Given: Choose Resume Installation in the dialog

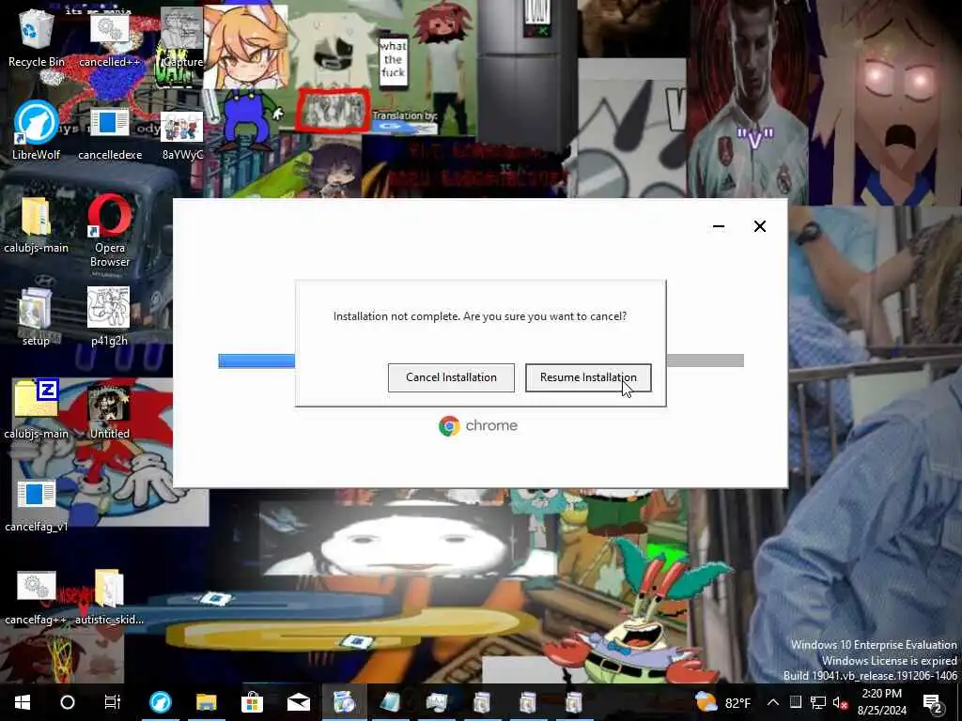Looking at the screenshot, I should [x=588, y=377].
